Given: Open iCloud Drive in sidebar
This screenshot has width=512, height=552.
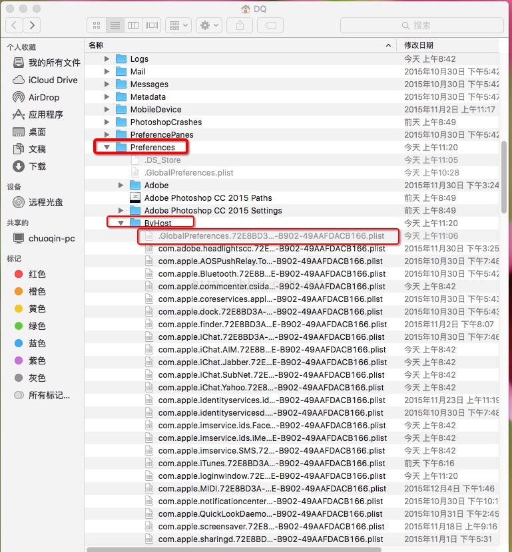Looking at the screenshot, I should tap(45, 80).
